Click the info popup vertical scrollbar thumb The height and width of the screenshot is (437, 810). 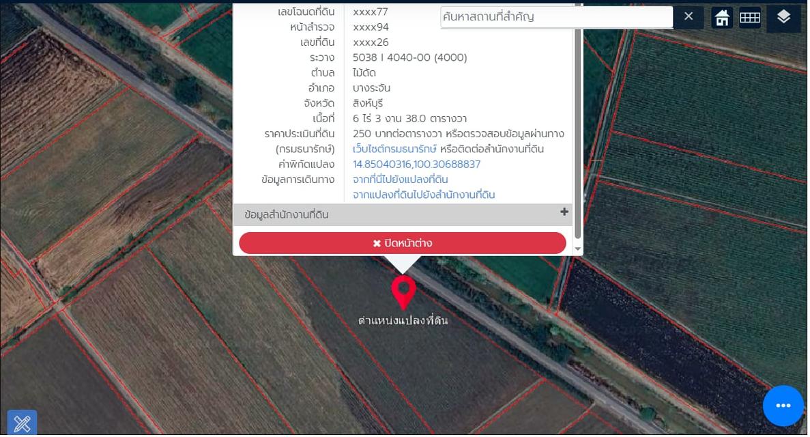[580, 123]
